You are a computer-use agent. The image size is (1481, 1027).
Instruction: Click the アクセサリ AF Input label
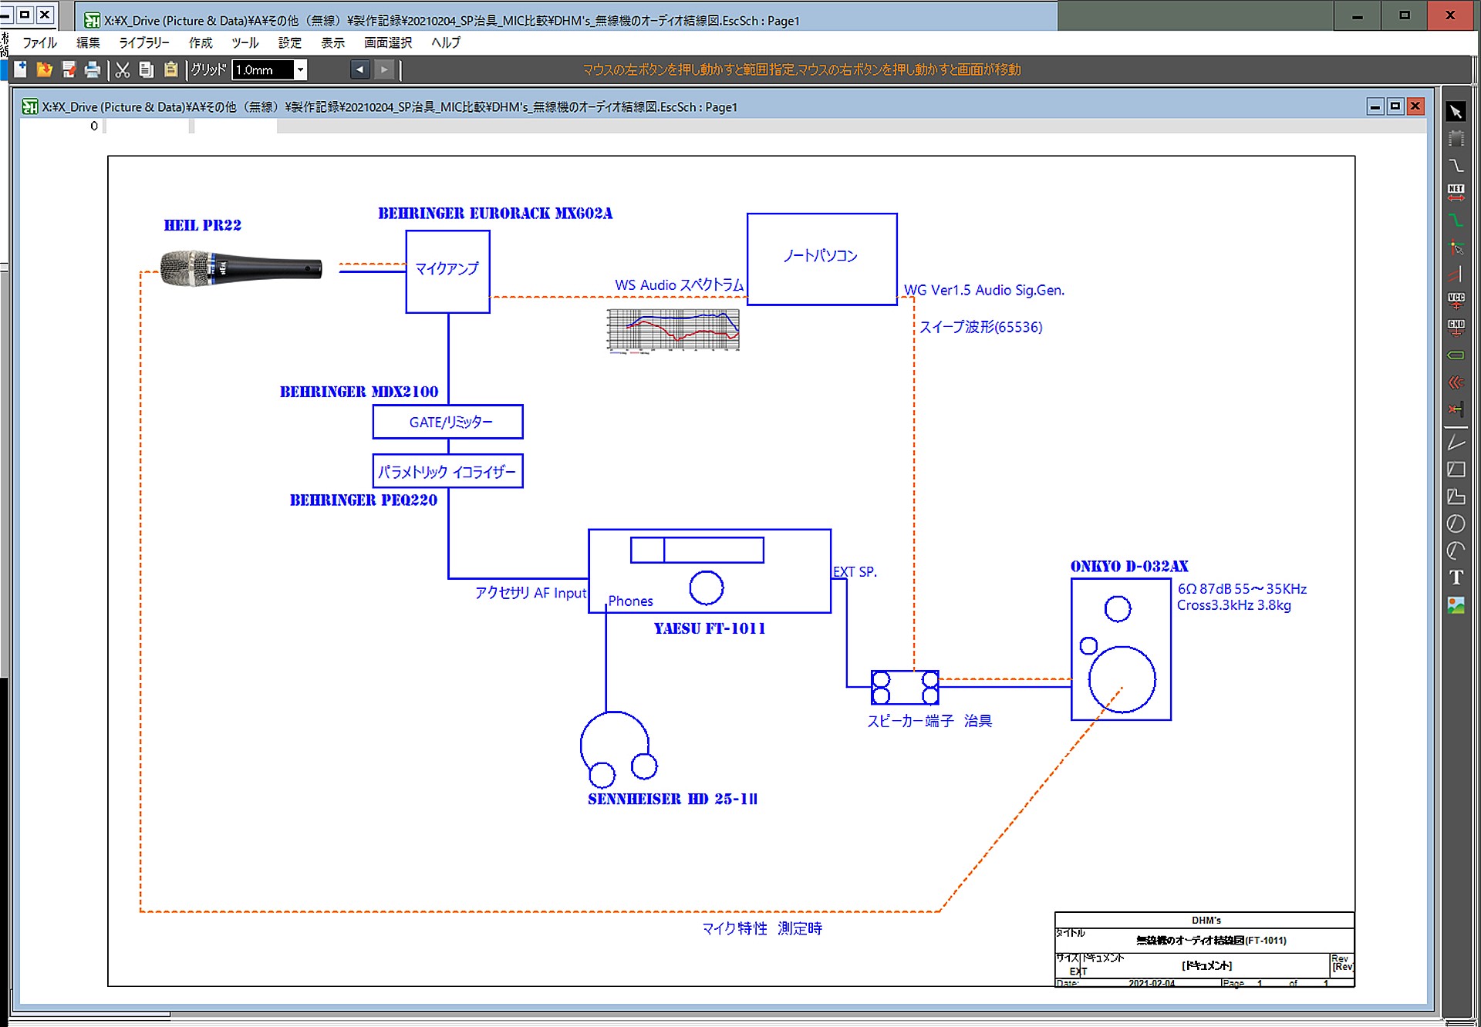(x=531, y=592)
